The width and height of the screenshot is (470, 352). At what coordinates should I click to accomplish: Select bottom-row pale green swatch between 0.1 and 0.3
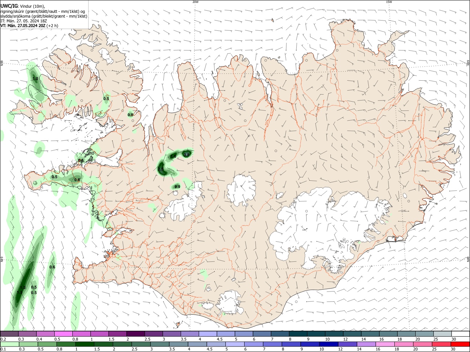[9, 344]
